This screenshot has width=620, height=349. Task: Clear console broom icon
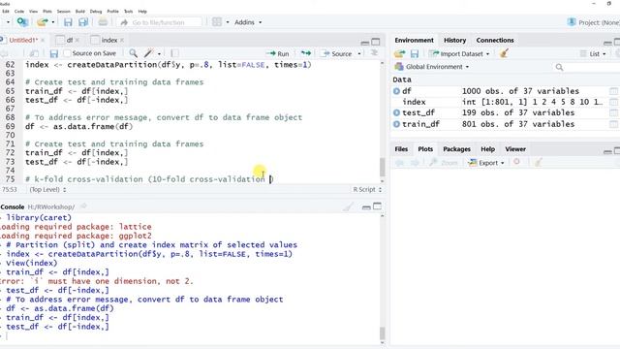348,206
